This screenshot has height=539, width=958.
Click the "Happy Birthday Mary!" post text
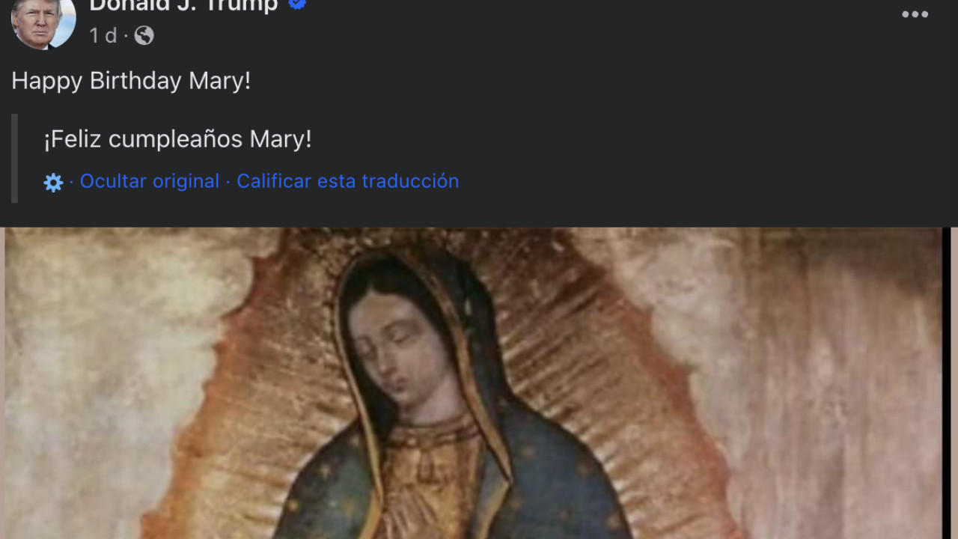(x=131, y=81)
